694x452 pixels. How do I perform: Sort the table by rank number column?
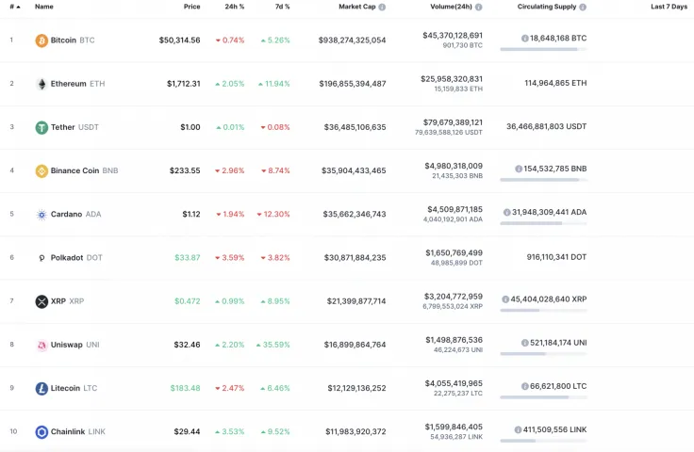click(x=14, y=7)
